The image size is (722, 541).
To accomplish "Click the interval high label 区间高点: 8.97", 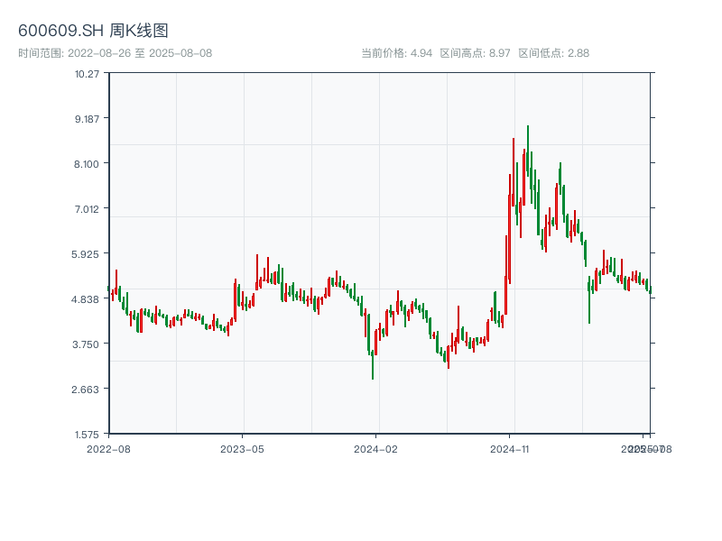I will coord(476,53).
